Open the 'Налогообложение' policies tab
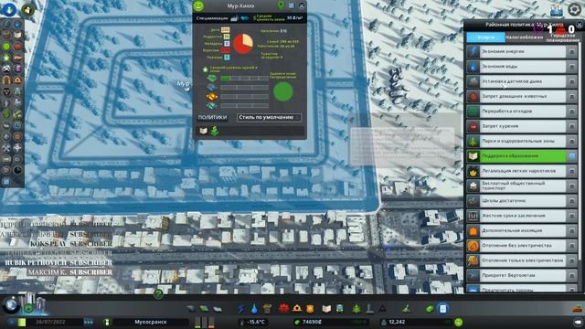Image resolution: width=585 pixels, height=329 pixels. click(x=524, y=37)
